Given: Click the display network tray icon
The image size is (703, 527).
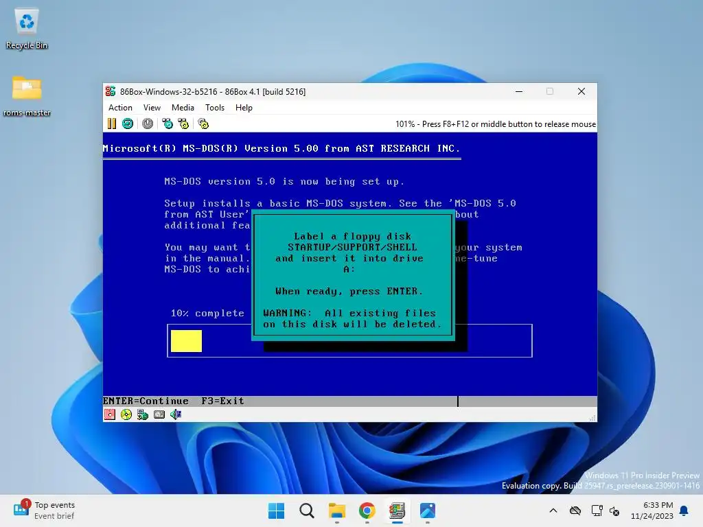Looking at the screenshot, I should (x=597, y=511).
